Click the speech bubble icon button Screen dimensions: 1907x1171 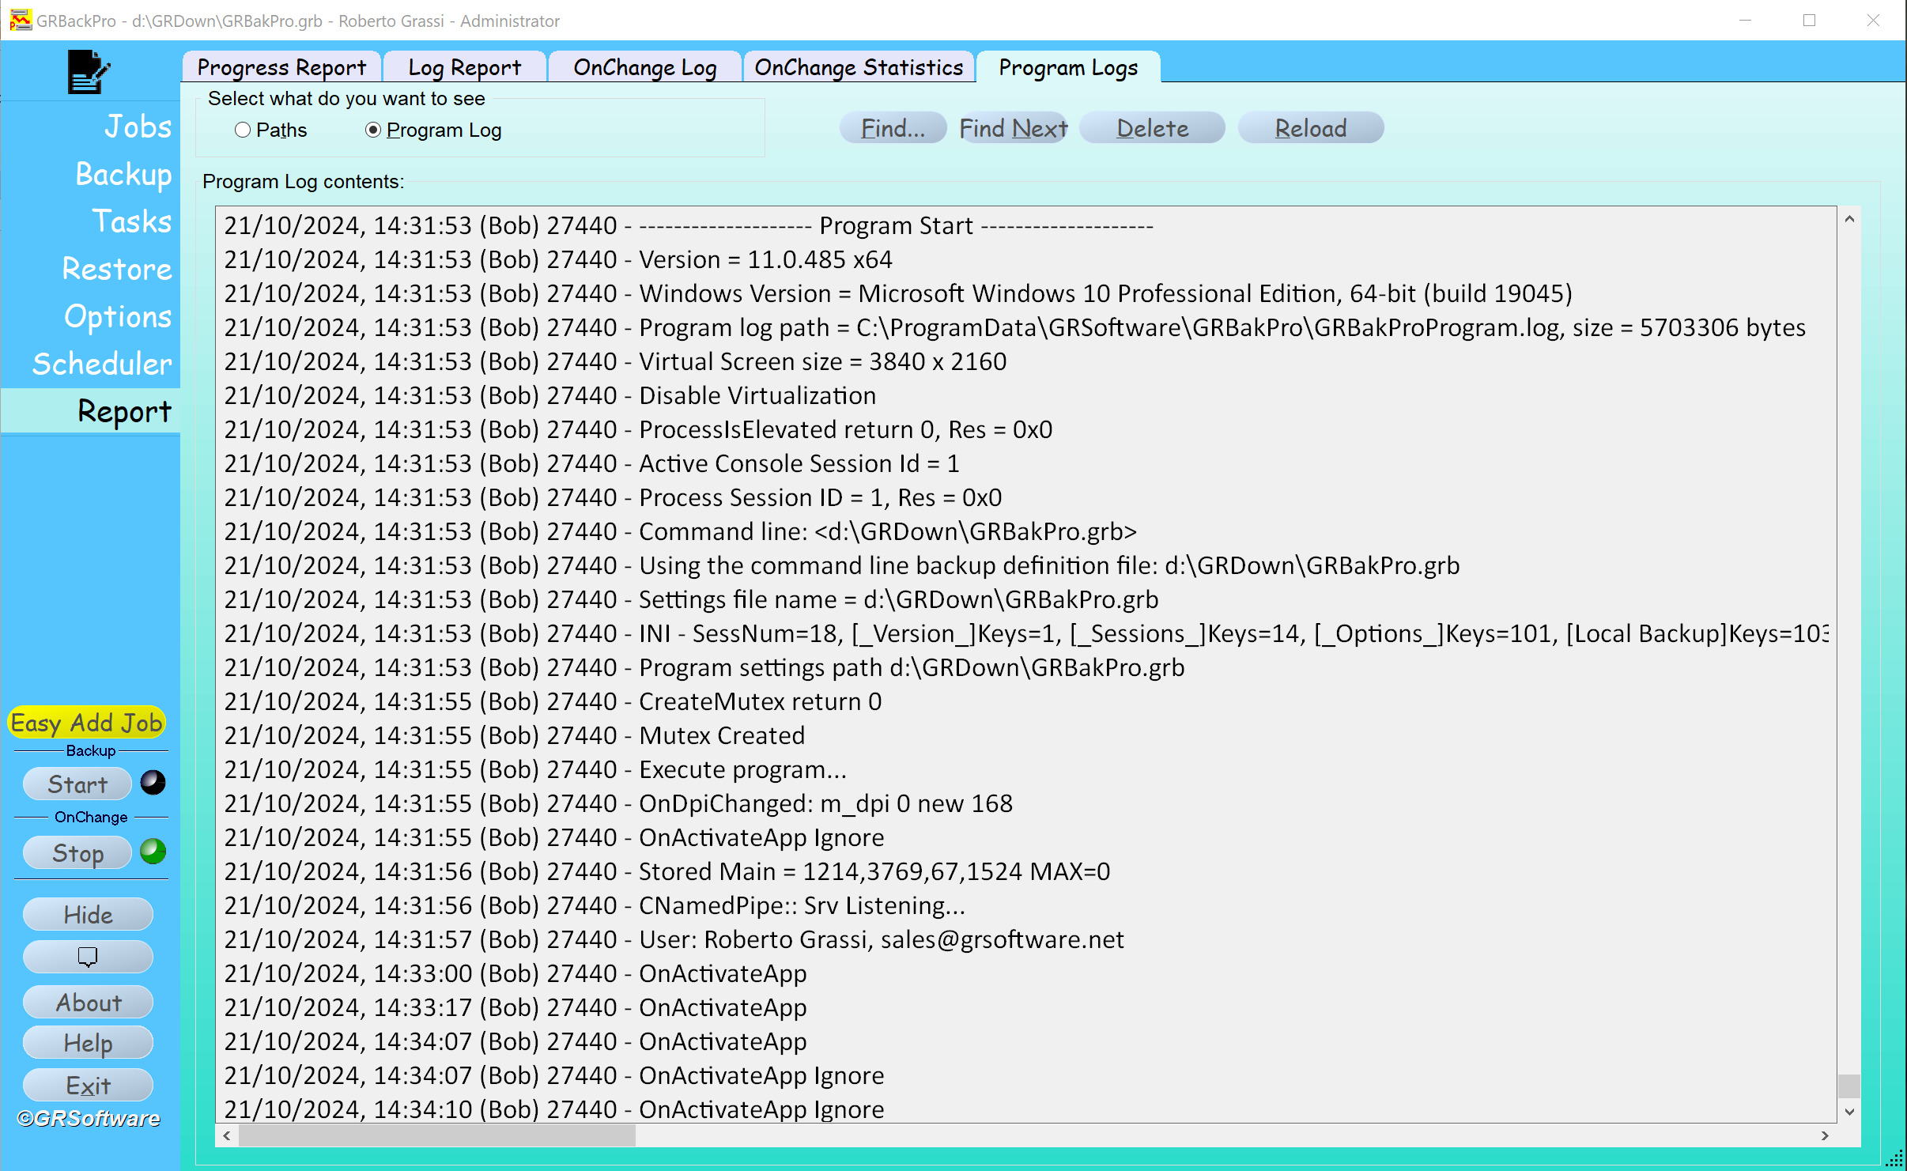[x=88, y=957]
